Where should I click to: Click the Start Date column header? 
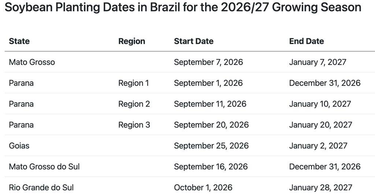(194, 41)
